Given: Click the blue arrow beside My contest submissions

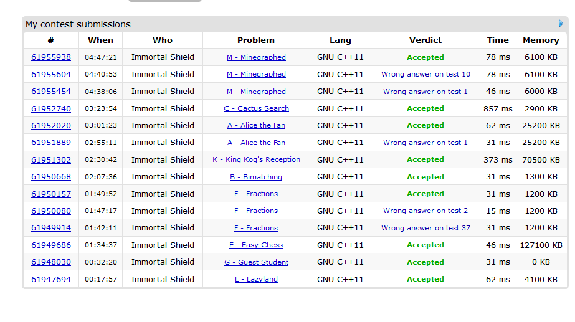Looking at the screenshot, I should 561,24.
